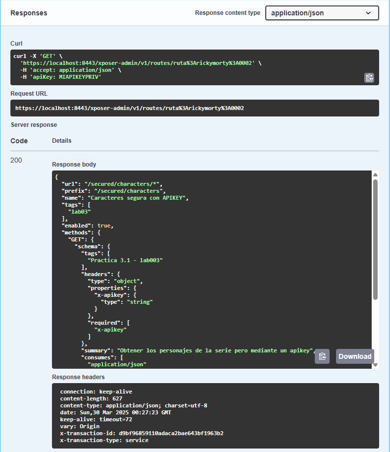Click the dropdown arrow on Response content type
Screen dimensions: 390x452
point(368,13)
